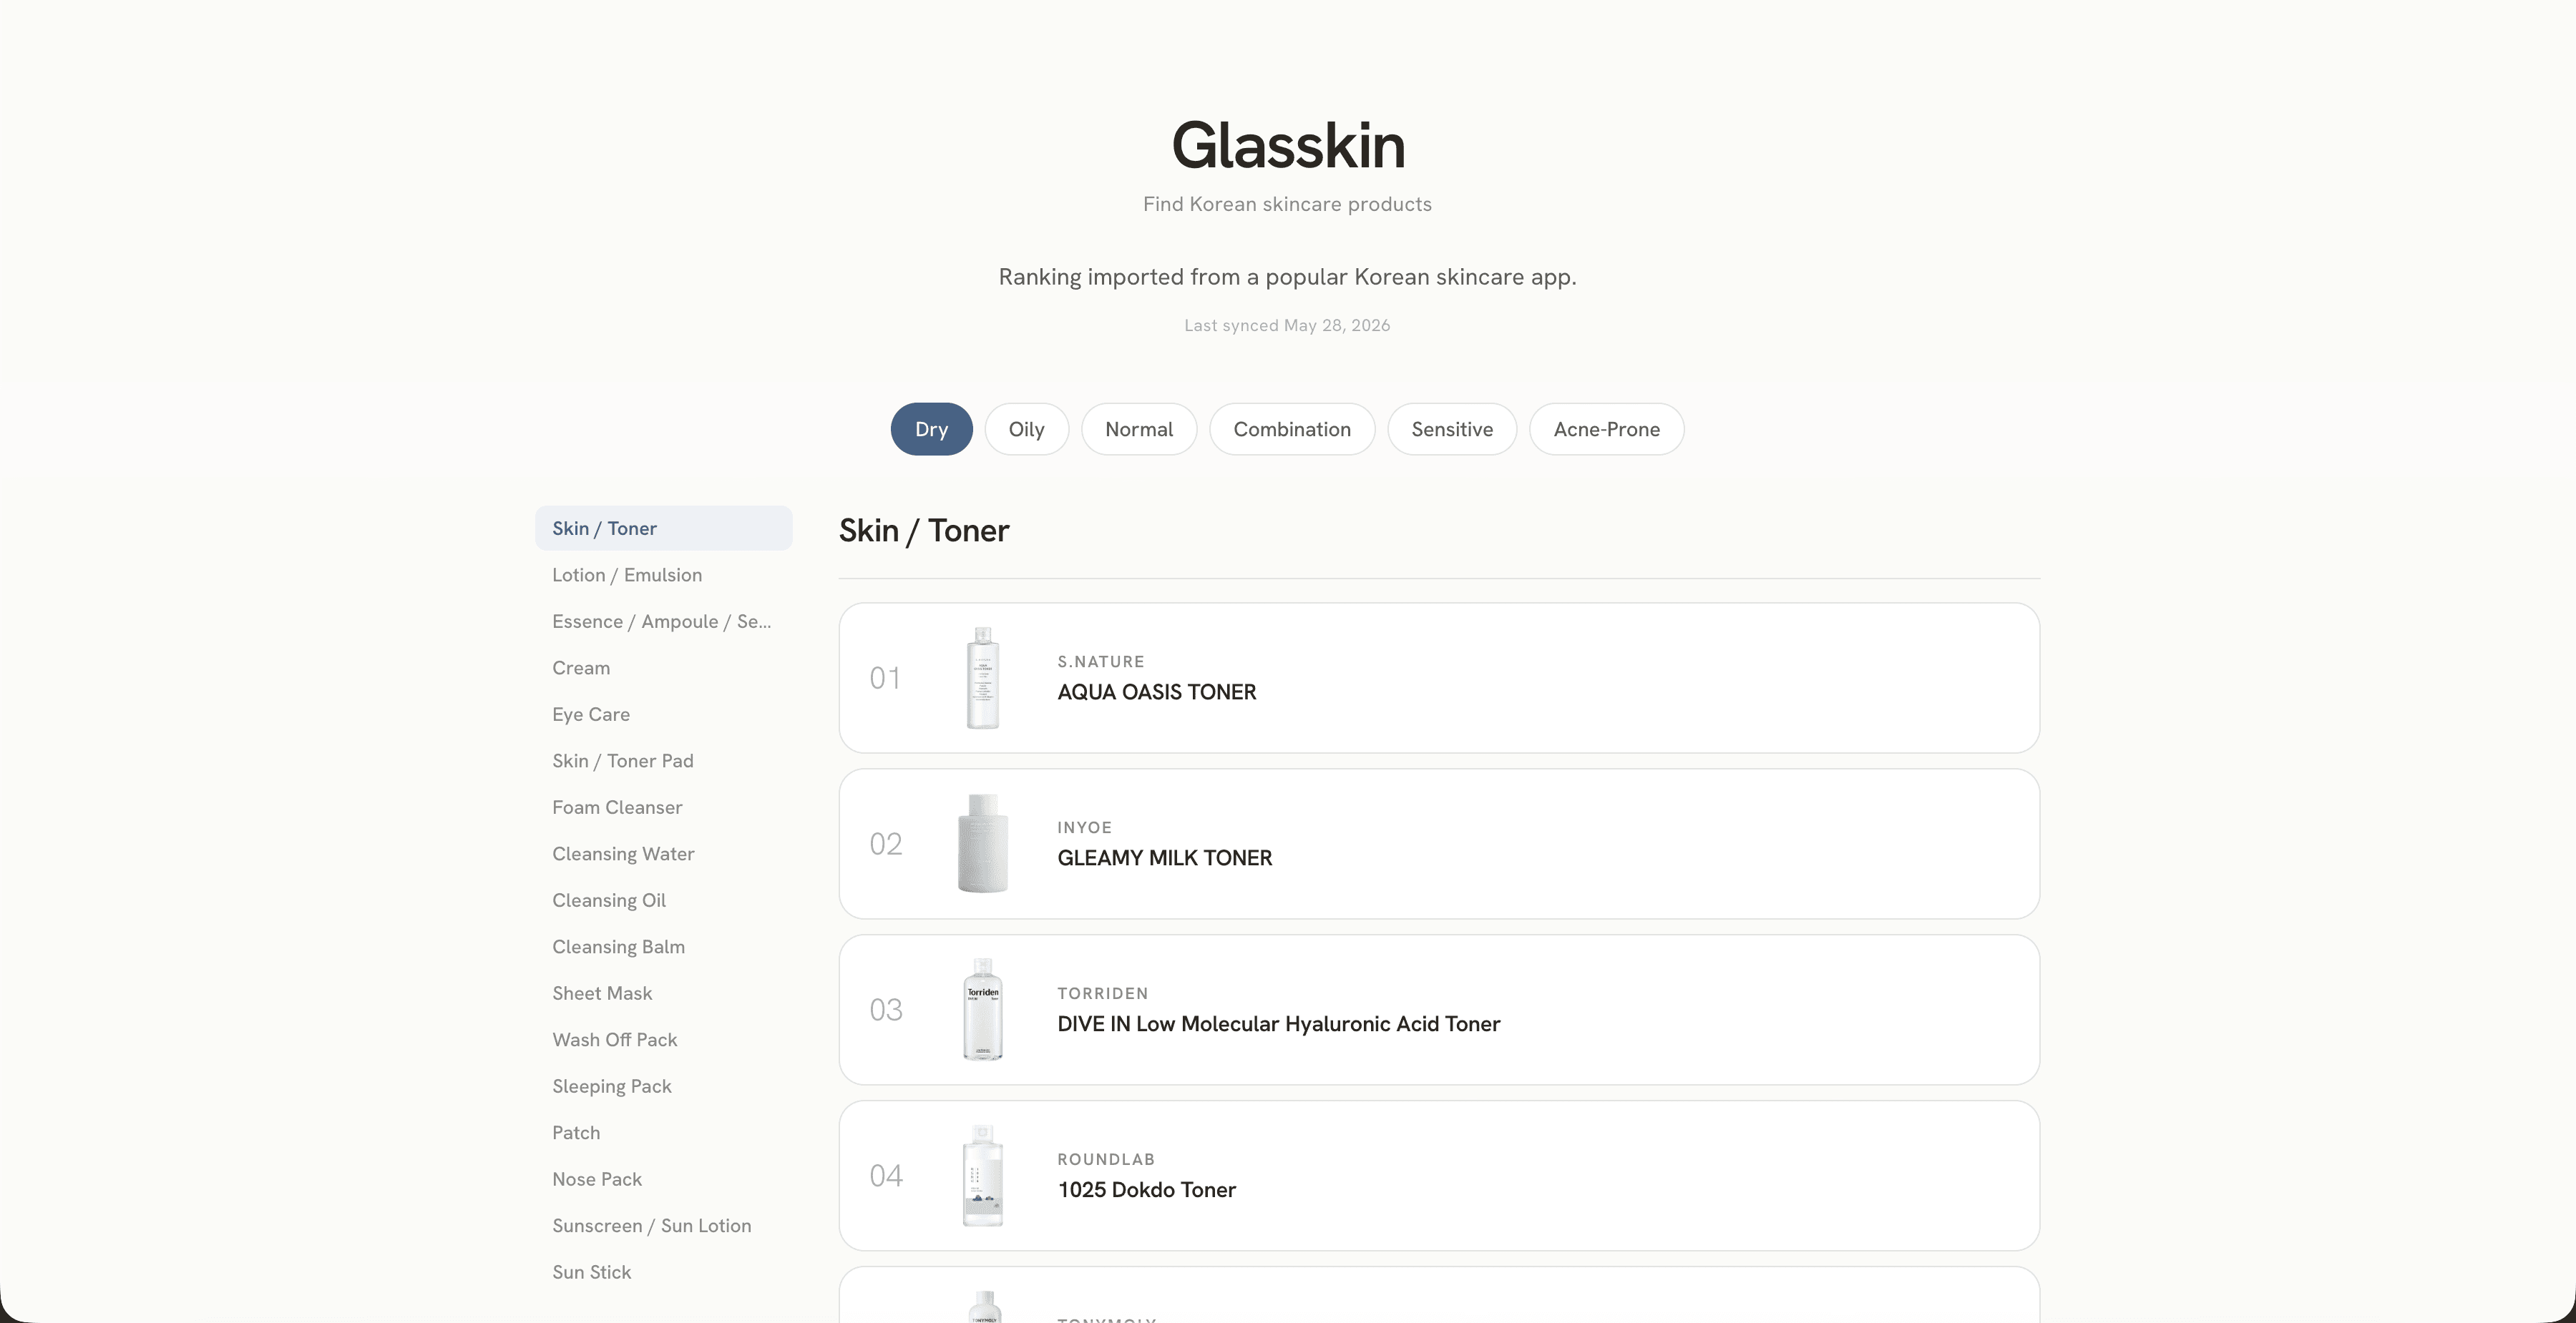Select the Acne-Prone skin type filter
This screenshot has height=1323, width=2576.
point(1606,428)
